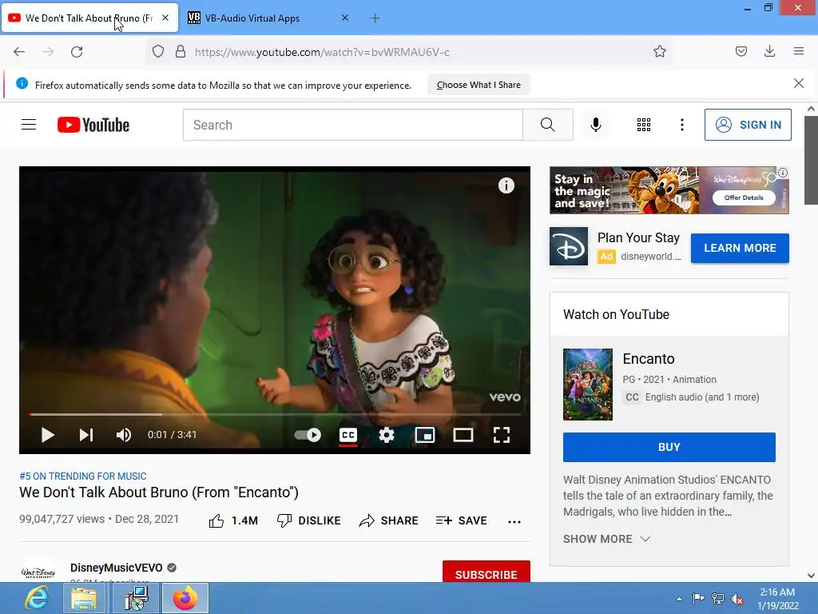818x614 pixels.
Task: Open the Firefox downloads panel
Action: pos(769,51)
